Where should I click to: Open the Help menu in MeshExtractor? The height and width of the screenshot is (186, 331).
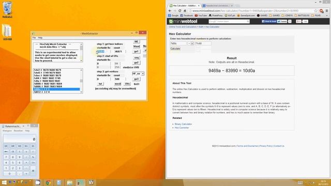point(40,38)
